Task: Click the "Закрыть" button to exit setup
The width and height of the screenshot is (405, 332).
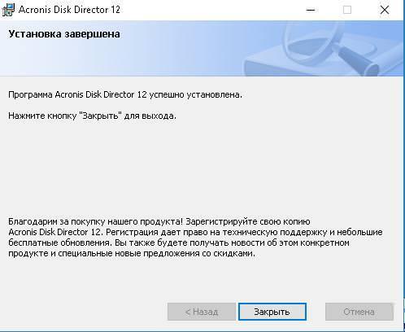Action: click(272, 312)
